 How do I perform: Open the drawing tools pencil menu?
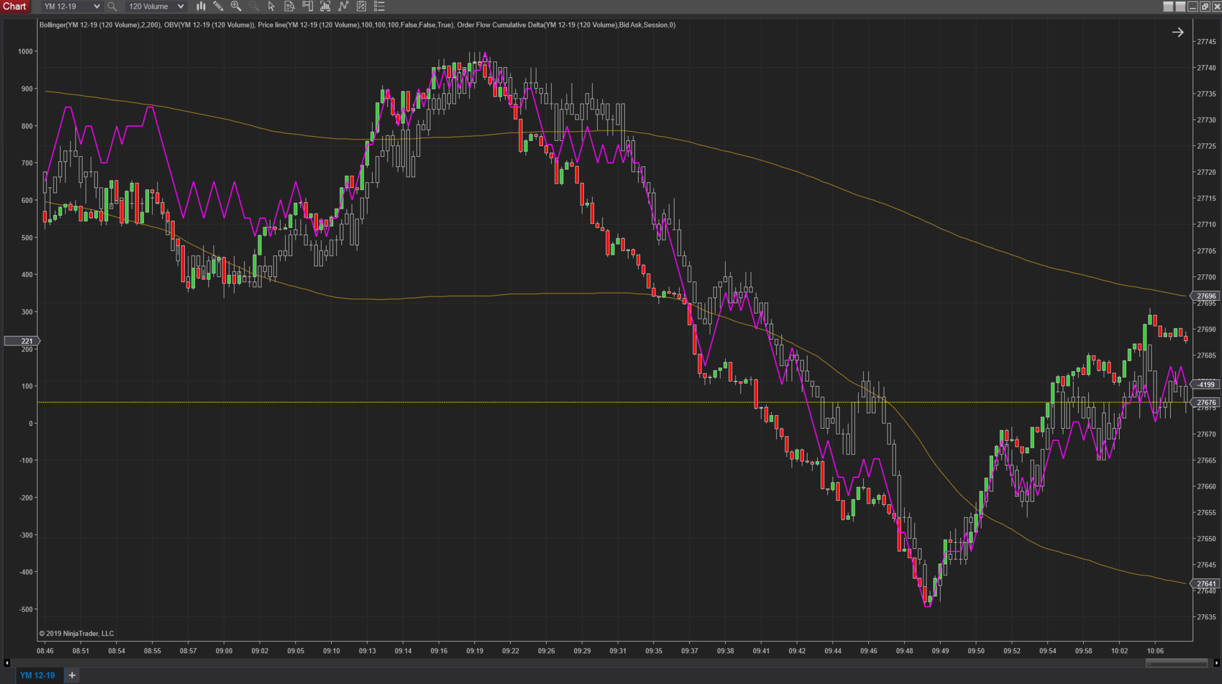(x=218, y=6)
